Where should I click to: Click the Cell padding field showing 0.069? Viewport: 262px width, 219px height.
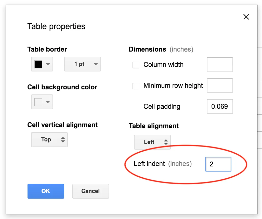(x=220, y=106)
